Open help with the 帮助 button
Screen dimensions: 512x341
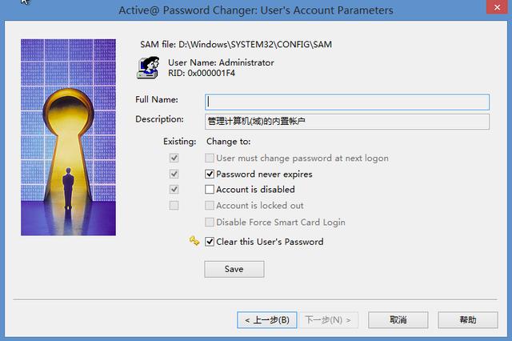pos(467,319)
